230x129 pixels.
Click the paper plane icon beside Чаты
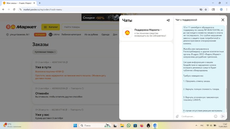168,20
